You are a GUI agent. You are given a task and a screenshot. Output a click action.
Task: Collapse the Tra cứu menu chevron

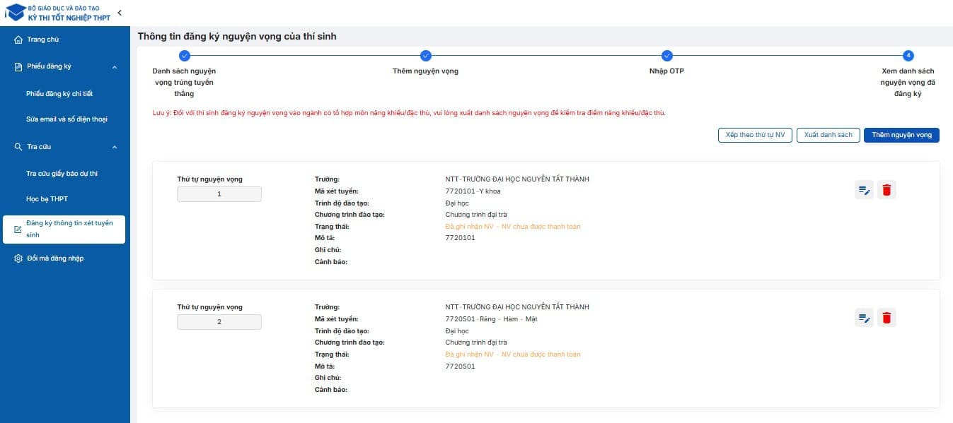[x=115, y=147]
